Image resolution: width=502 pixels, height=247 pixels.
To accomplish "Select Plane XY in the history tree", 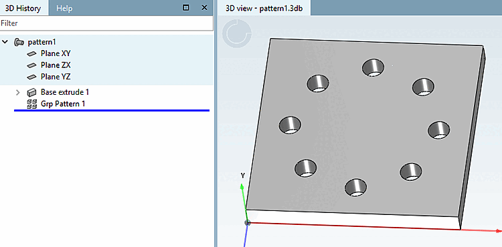I will 56,53.
